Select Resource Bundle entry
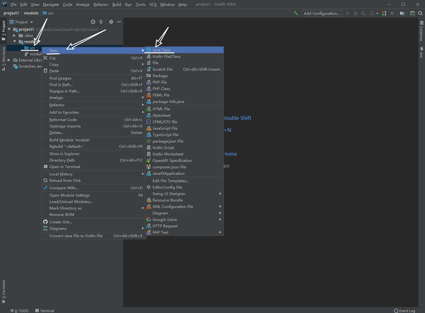The width and height of the screenshot is (425, 313). [184, 200]
